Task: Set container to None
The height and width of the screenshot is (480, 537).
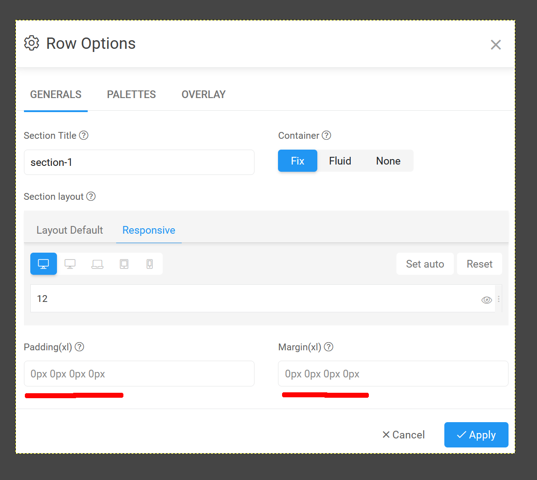Action: (388, 161)
